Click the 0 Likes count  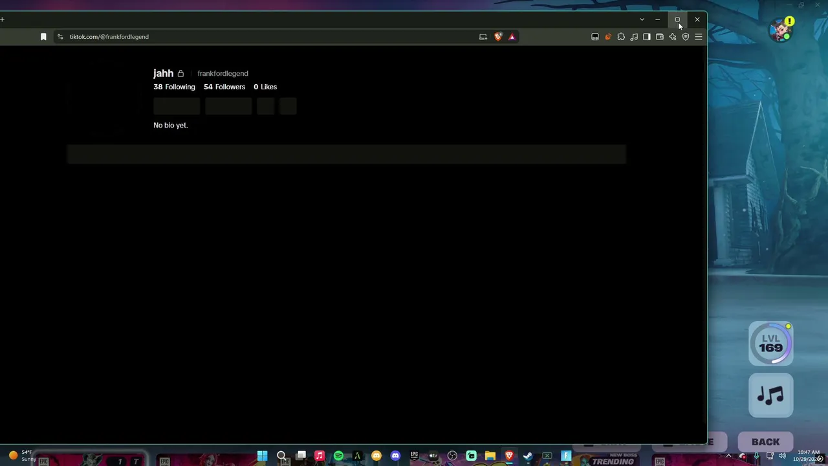click(x=265, y=87)
